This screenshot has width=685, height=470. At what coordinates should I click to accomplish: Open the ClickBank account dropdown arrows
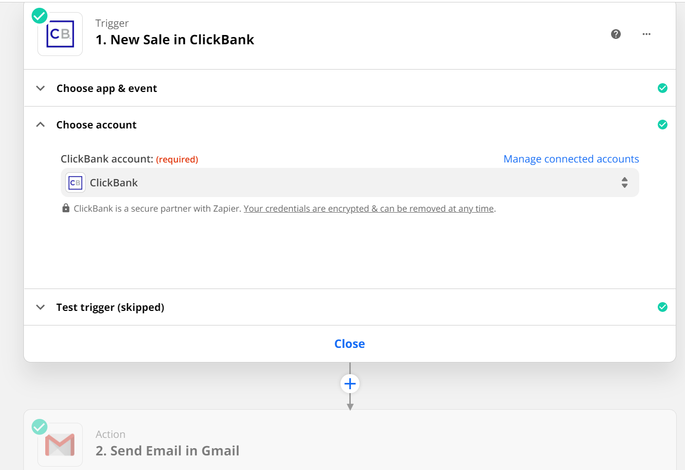click(625, 182)
